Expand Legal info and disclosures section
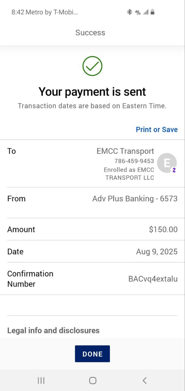 point(53,331)
